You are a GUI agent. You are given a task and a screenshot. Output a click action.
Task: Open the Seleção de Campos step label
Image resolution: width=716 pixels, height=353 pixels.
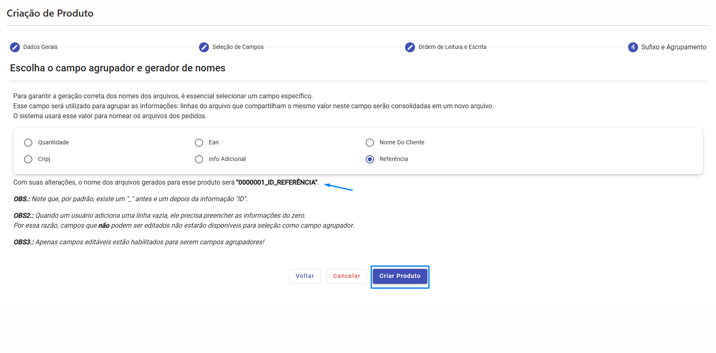click(x=238, y=47)
